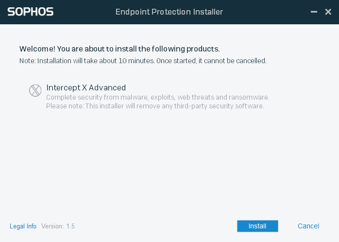Click the word 'Welcome!' in the heading

point(37,49)
